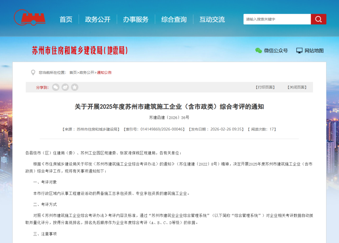The height and width of the screenshot is (243, 339).
Task: Click inside the search keyword input field
Action: tap(276, 19)
